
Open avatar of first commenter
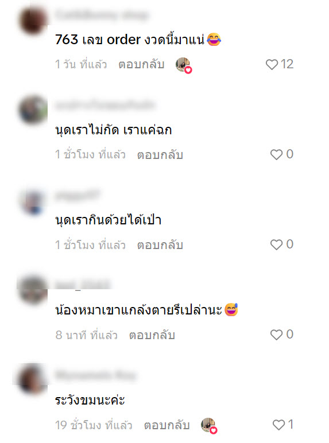tap(33, 21)
